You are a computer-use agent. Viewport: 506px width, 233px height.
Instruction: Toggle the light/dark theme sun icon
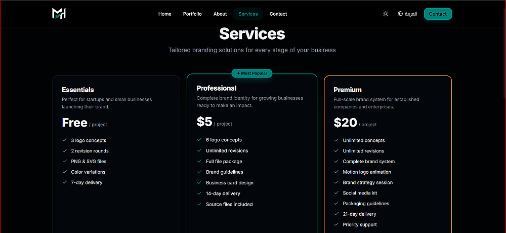coord(386,14)
